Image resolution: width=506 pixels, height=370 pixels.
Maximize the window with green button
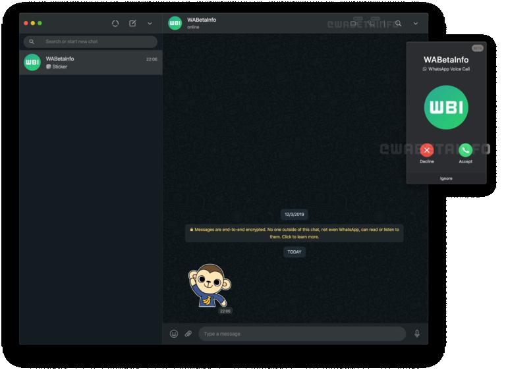click(x=40, y=23)
